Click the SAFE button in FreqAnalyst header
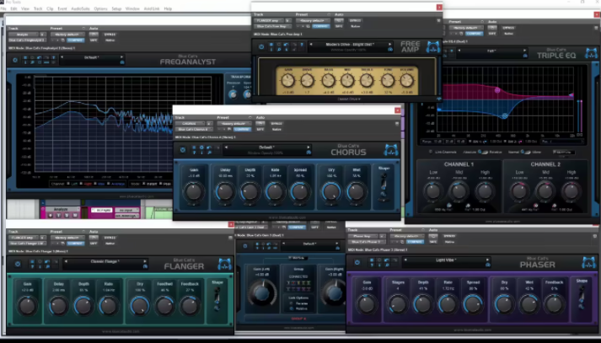Image resolution: width=601 pixels, height=343 pixels. [x=94, y=40]
